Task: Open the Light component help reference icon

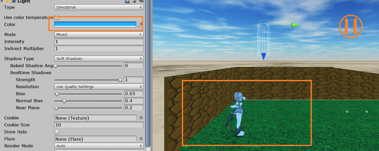Action: click(127, 1)
